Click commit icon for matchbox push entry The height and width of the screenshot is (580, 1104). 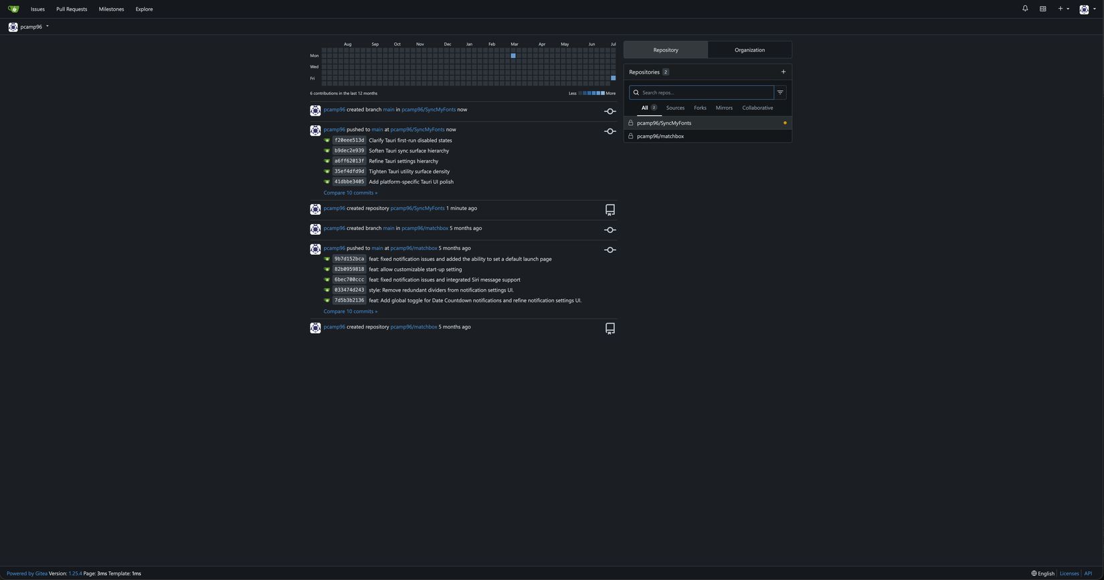(610, 250)
